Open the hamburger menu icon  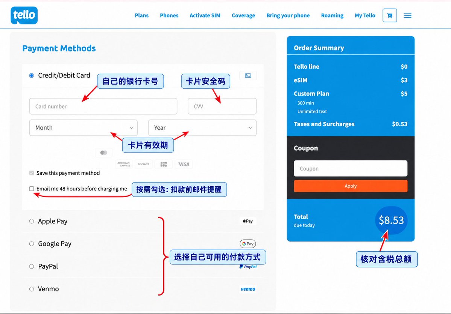tap(408, 15)
